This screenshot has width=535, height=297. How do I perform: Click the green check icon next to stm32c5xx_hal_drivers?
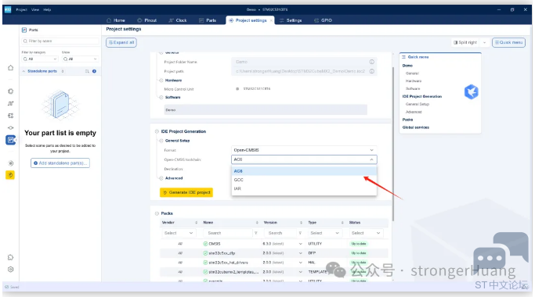pyautogui.click(x=205, y=263)
